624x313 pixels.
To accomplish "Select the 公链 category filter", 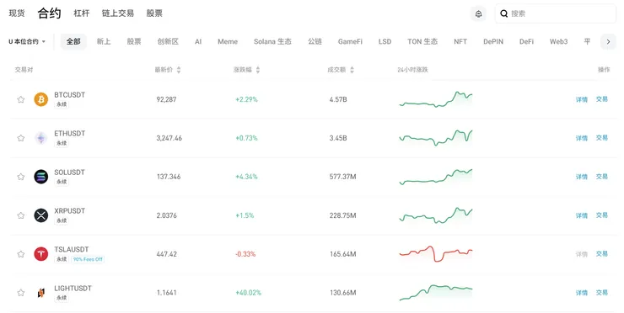I will point(315,41).
